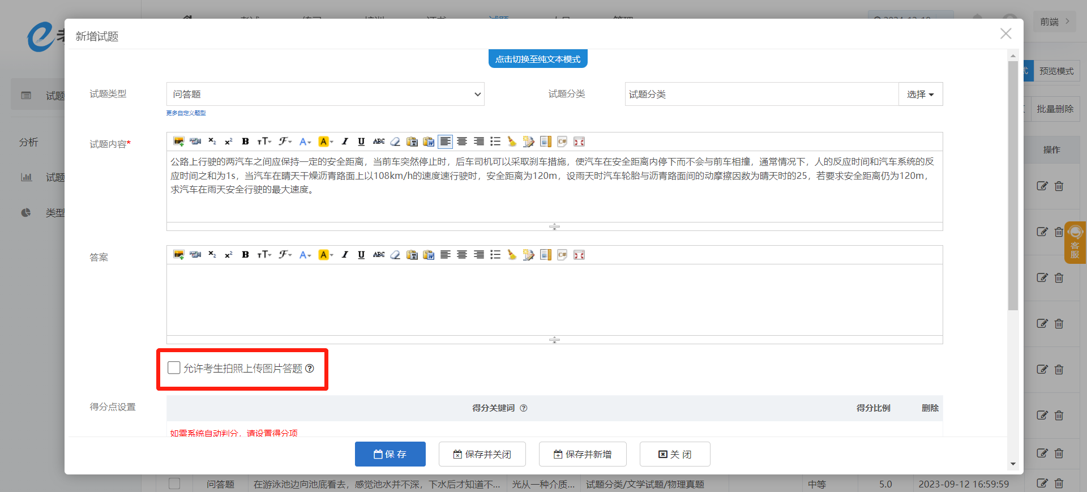Pick text highlight color in question toolbar
This screenshot has height=492, width=1087.
coord(326,142)
